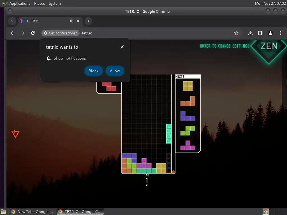
Task: Click the clock Mon Nov 27, 07:02
Action: [x=270, y=3]
